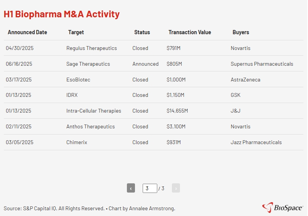Click Supernus Pharmaceuticals buyer cell

click(262, 64)
